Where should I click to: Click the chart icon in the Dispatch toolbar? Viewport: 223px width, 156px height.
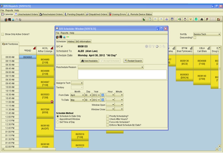[144, 19]
